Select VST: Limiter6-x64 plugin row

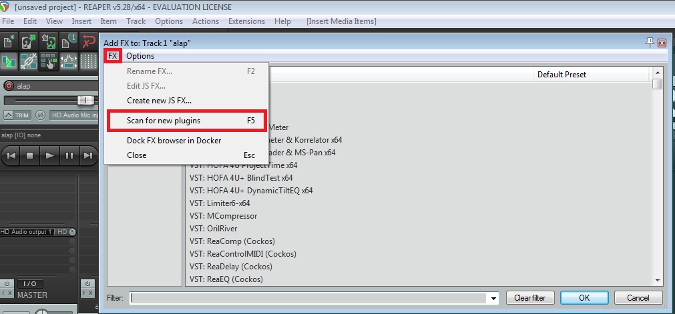(220, 203)
